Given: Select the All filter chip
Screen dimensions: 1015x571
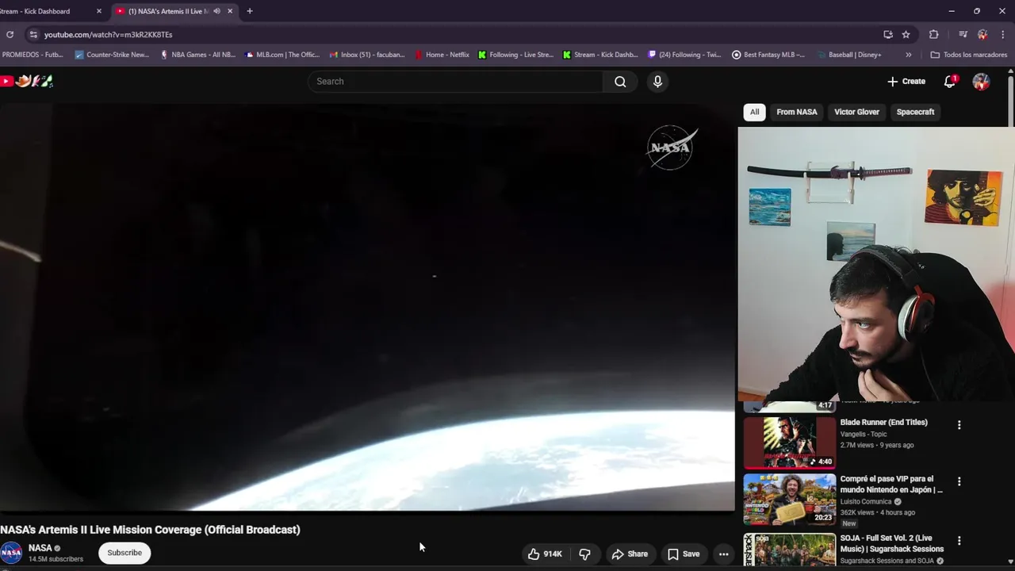Looking at the screenshot, I should click(x=754, y=112).
